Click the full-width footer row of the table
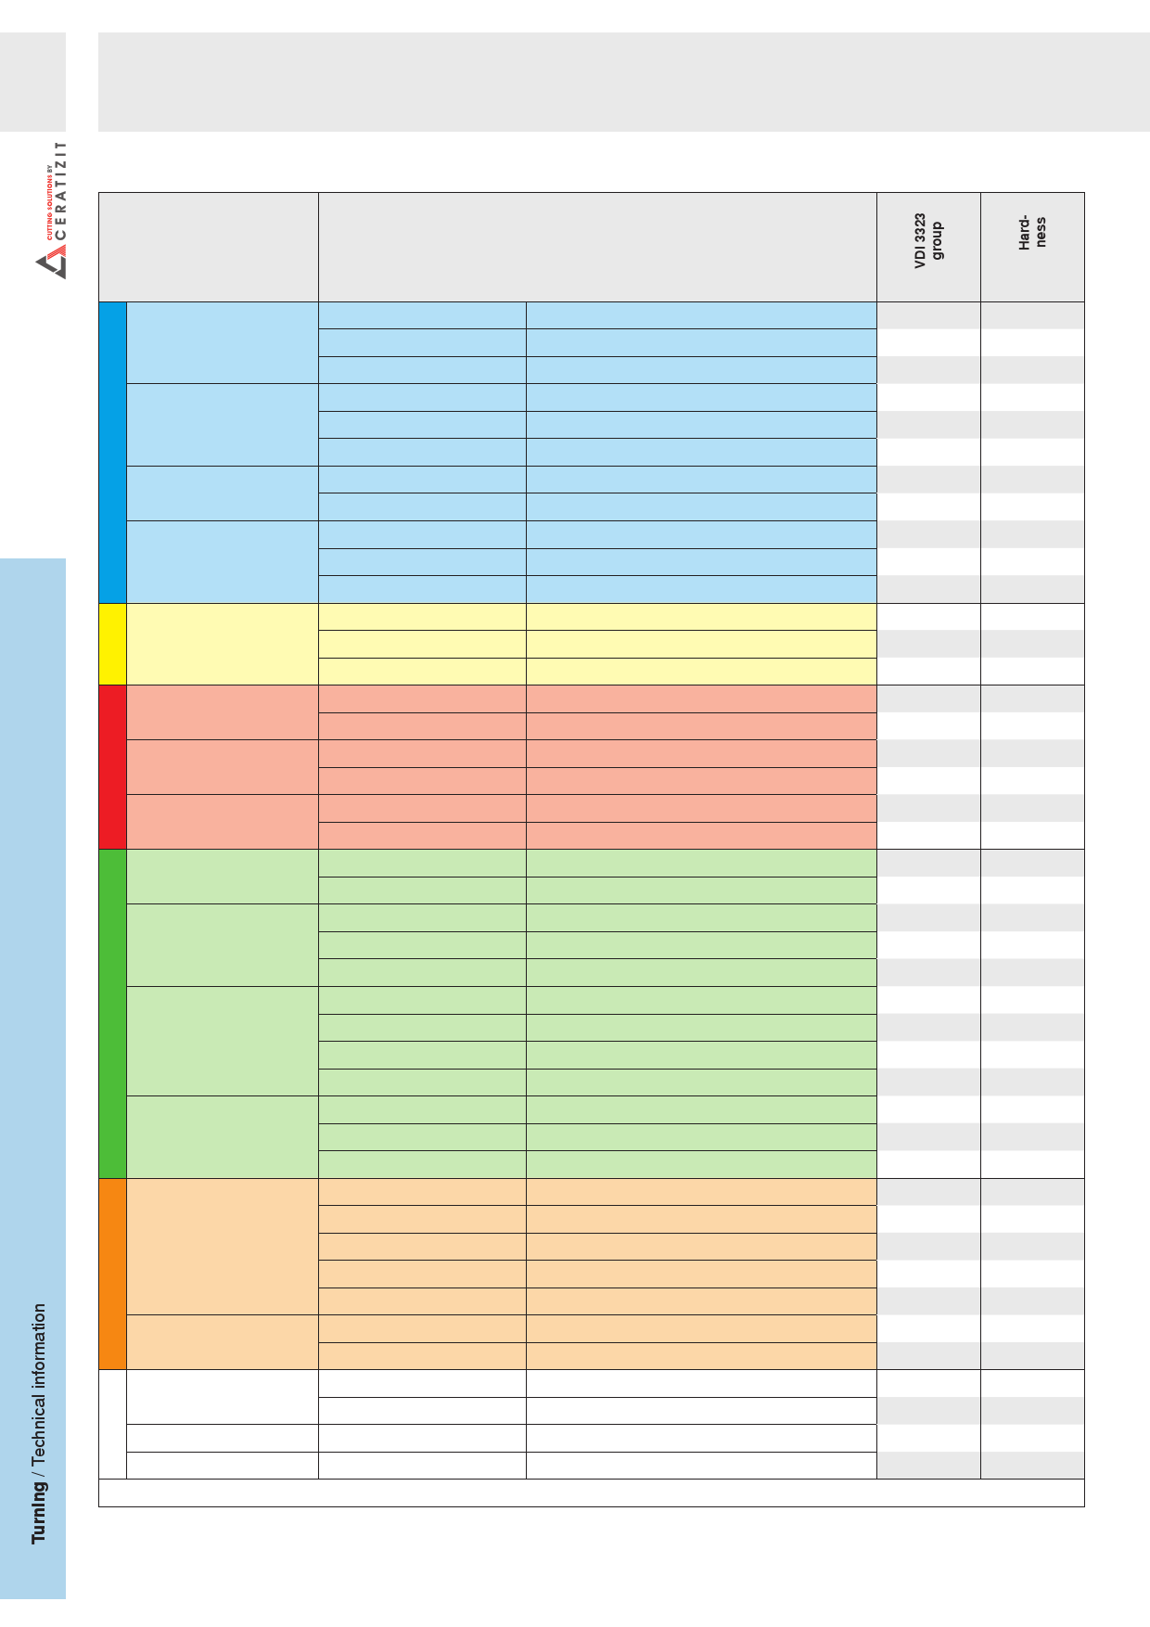The image size is (1150, 1627). 592,1492
